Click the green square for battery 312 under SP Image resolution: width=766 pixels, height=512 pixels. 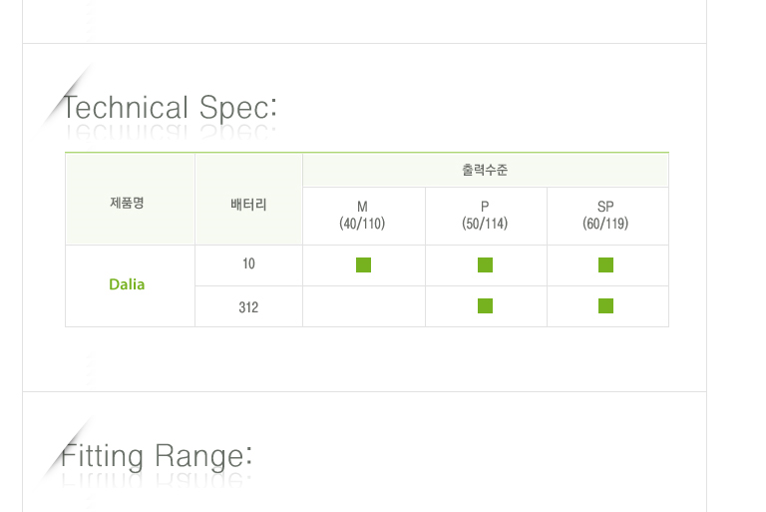(x=605, y=305)
